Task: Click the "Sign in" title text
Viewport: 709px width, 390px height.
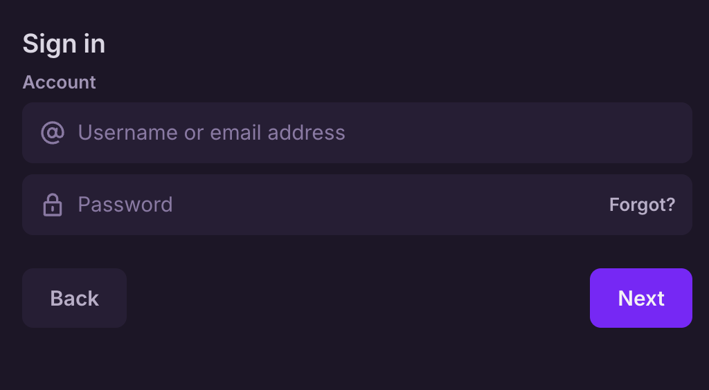Action: tap(64, 44)
